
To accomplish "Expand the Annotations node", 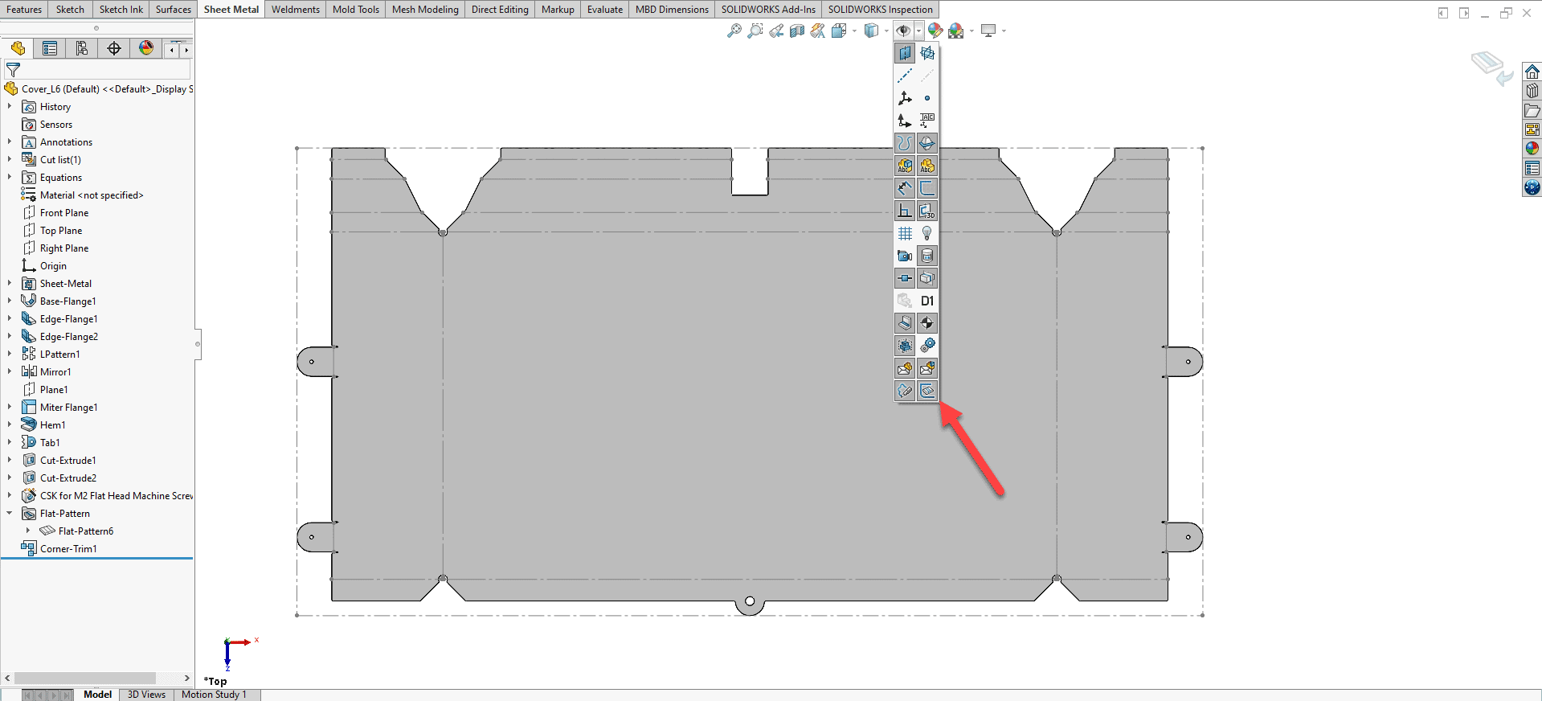I will (10, 141).
